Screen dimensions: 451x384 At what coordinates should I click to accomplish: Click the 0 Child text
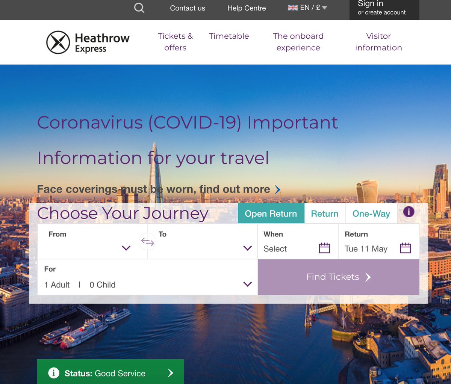coord(102,285)
